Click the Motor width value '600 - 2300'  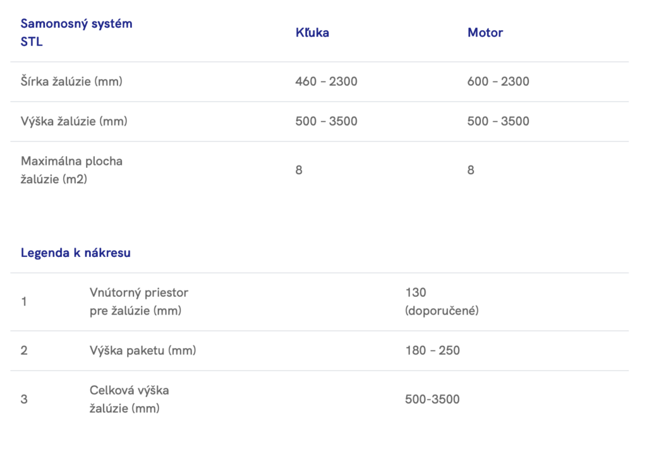click(x=498, y=81)
